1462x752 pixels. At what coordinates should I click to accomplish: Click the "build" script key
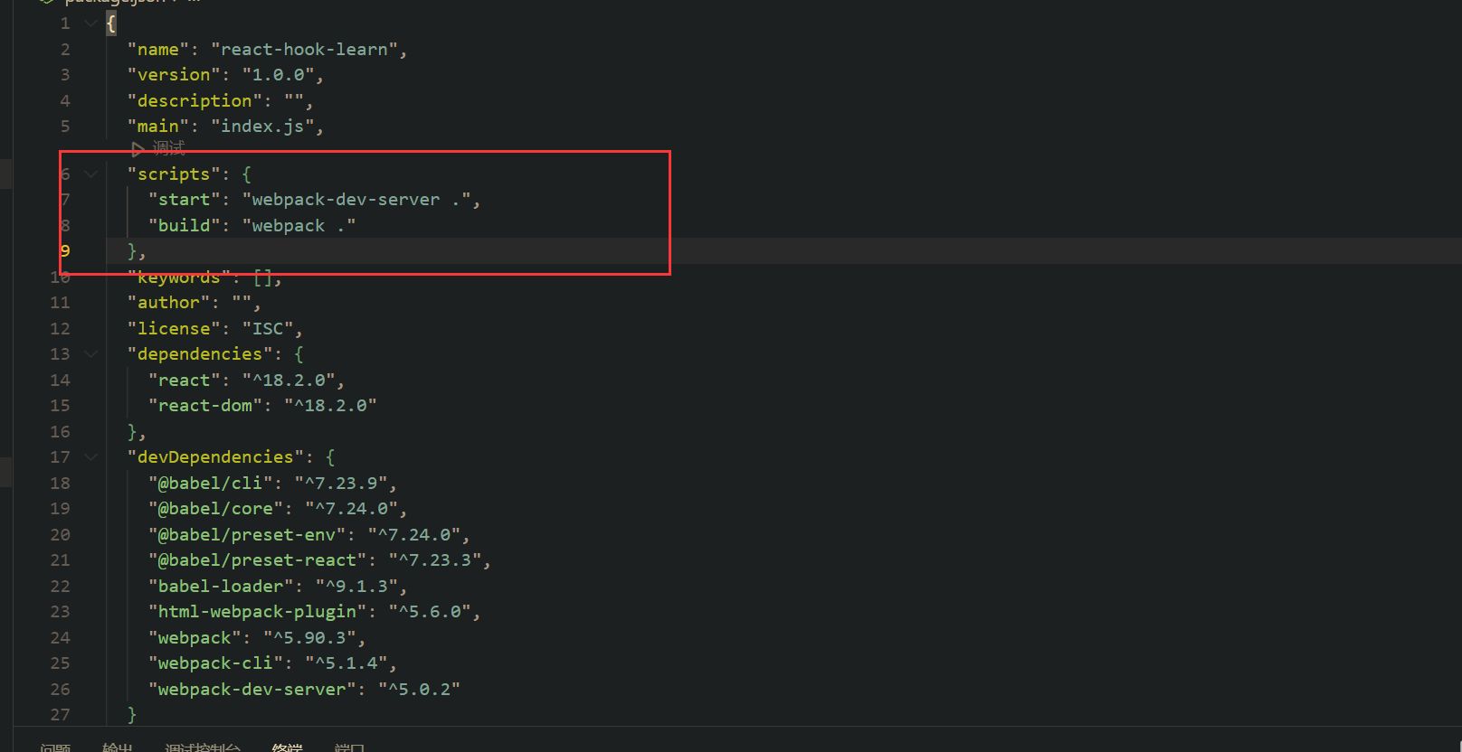coord(185,225)
